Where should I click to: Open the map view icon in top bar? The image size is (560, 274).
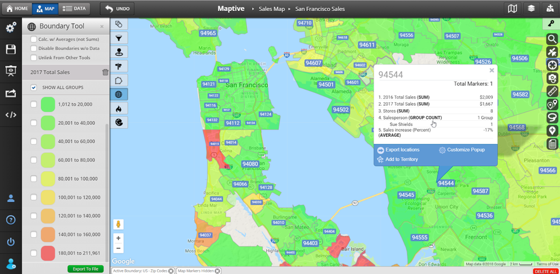(512, 9)
